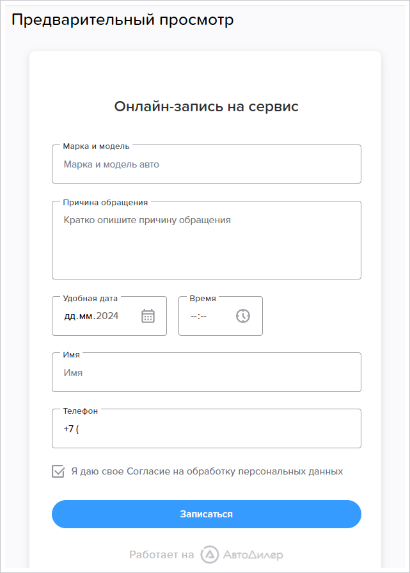Click the Предварительный просмотр heading
The image size is (410, 573).
pyautogui.click(x=122, y=20)
